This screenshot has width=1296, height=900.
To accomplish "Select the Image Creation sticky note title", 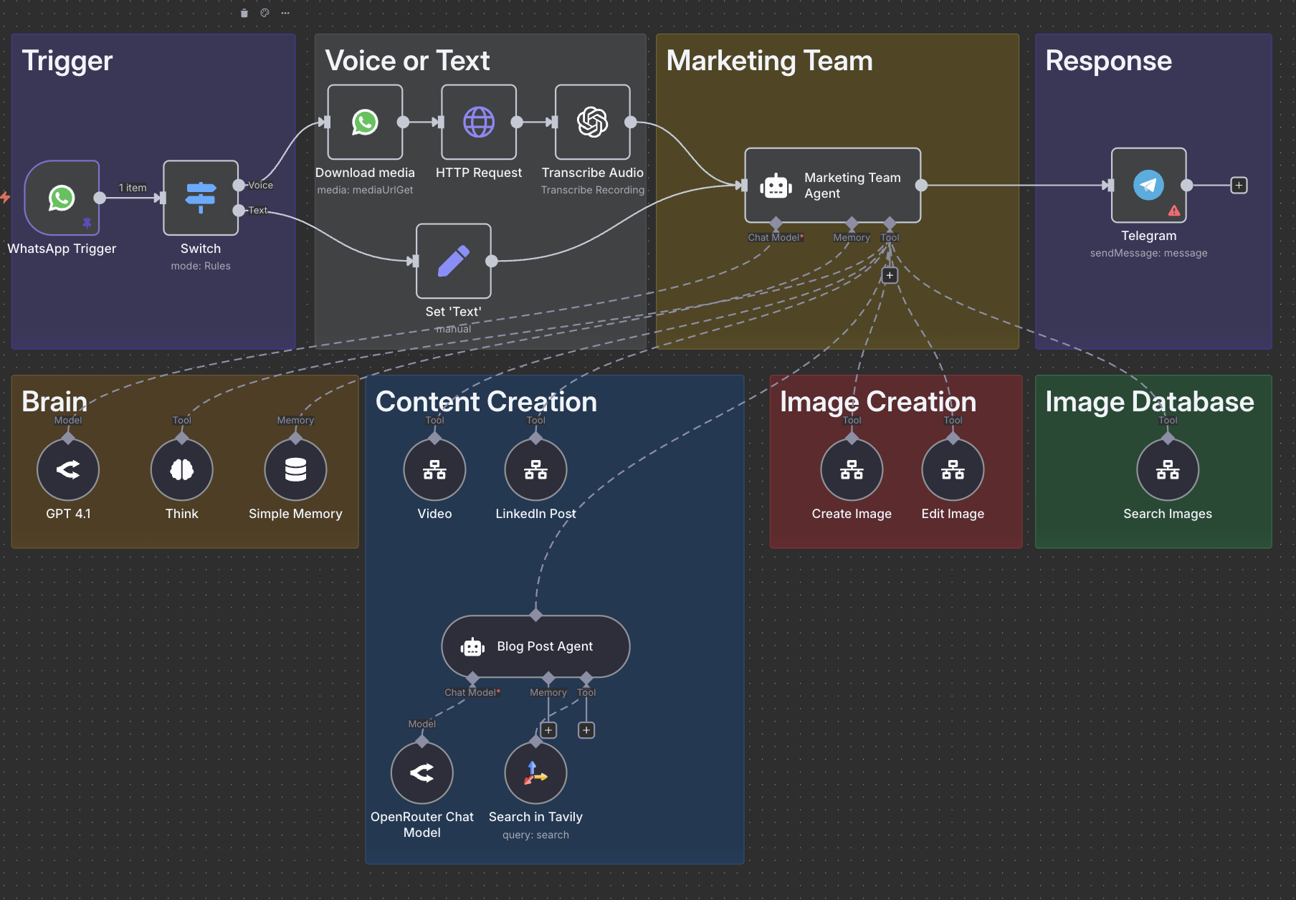I will click(878, 402).
